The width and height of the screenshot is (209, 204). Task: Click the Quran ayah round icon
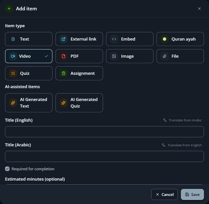[165, 39]
